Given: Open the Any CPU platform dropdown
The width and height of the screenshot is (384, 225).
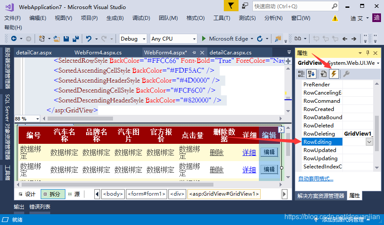Looking at the screenshot, I should click(194, 39).
